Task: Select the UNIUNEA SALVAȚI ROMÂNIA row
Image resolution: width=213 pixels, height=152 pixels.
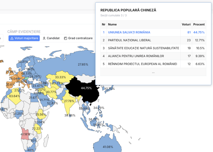Action: point(153,32)
